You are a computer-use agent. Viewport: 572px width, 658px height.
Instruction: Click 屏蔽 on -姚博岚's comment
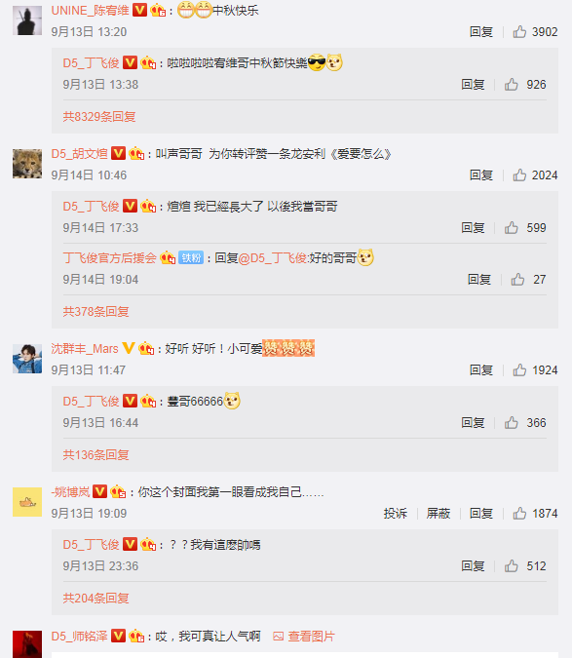click(x=439, y=513)
